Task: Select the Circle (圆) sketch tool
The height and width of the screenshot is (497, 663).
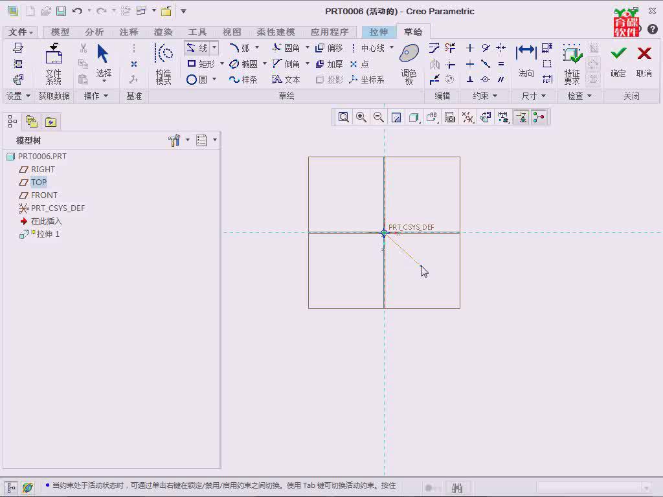Action: (197, 80)
